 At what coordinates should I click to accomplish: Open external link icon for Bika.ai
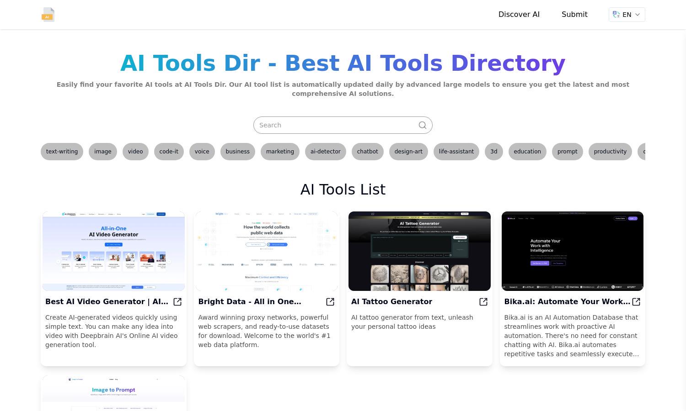coord(636,302)
